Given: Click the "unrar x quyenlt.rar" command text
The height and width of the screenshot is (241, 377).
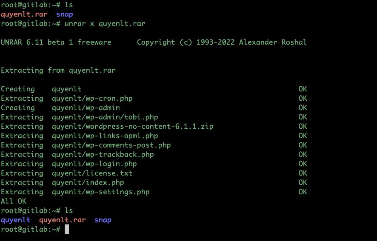Looking at the screenshot, I should click(x=105, y=24).
